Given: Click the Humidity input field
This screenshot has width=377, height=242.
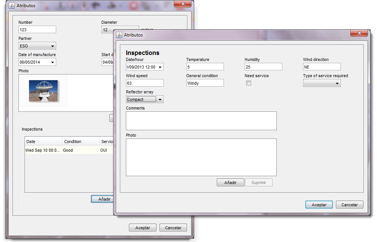Looking at the screenshot, I should tap(263, 67).
